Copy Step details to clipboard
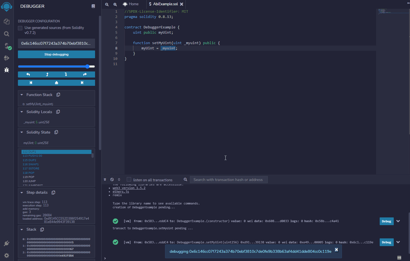Screen dimensions: 410x261 tap(53, 192)
